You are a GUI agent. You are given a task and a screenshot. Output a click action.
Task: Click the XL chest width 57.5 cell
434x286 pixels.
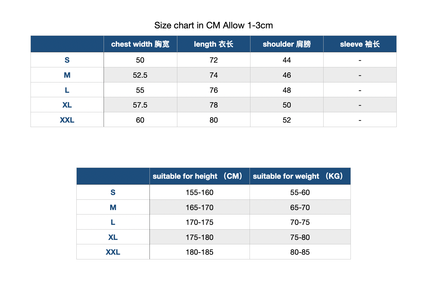140,105
